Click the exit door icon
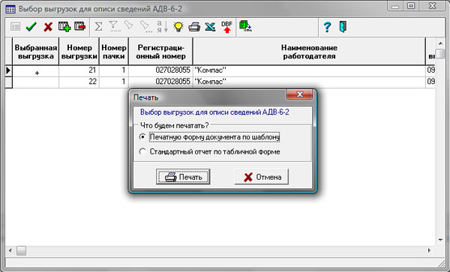Screen dimensions: 450x272 [343, 27]
